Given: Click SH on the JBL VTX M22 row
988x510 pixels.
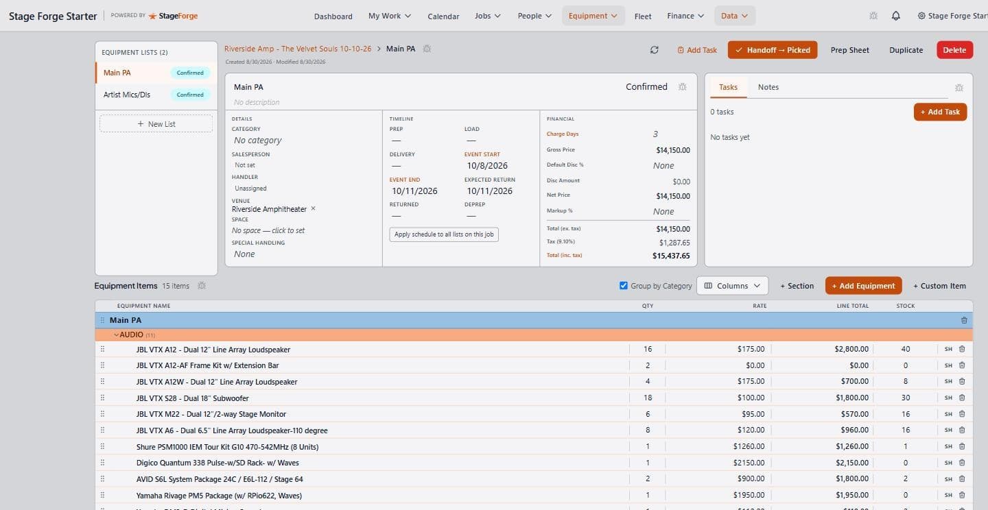Looking at the screenshot, I should tap(948, 414).
